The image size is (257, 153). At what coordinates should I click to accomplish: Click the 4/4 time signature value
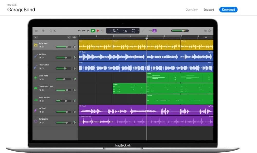133,30
